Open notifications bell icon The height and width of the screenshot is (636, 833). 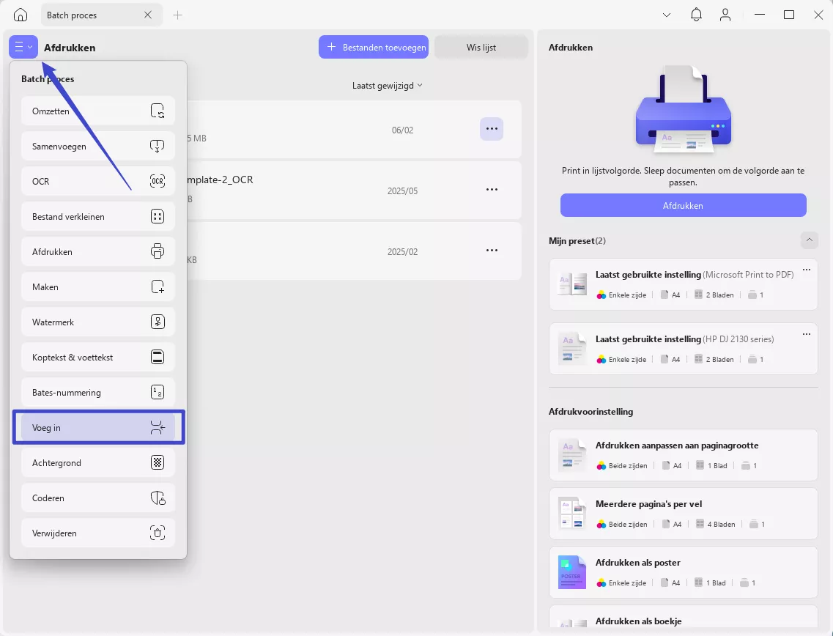pos(696,15)
